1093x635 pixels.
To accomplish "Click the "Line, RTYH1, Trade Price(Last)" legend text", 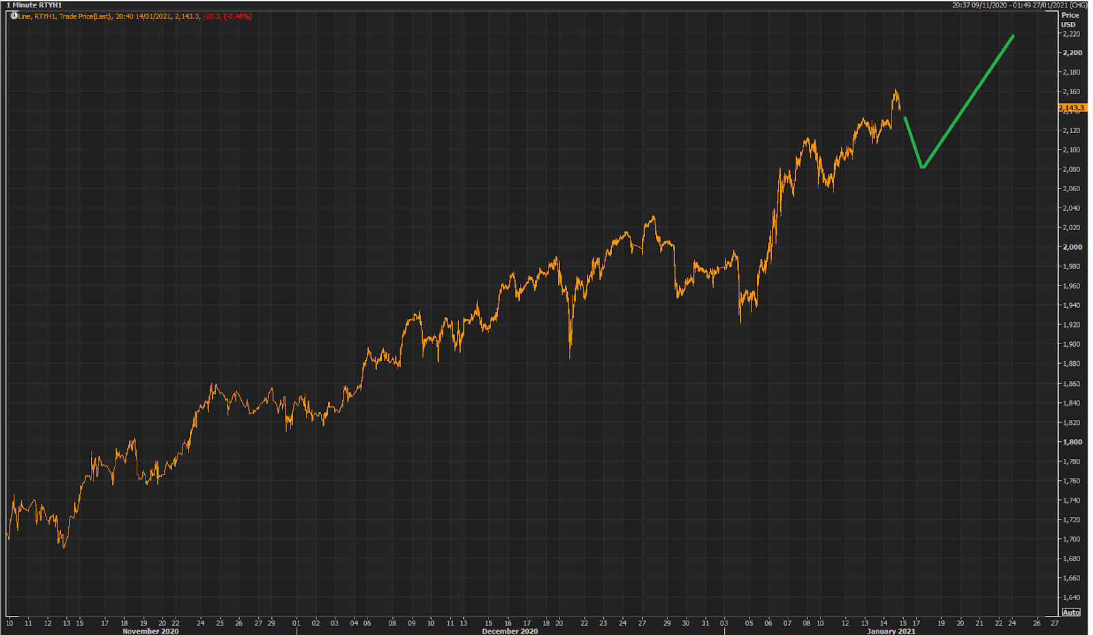I will pyautogui.click(x=65, y=16).
